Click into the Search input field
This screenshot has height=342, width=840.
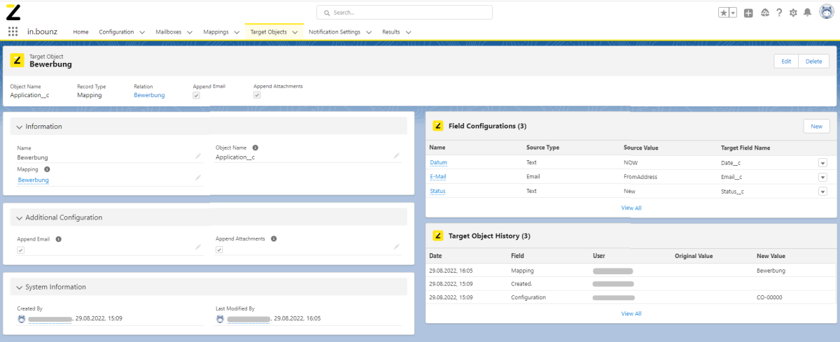pyautogui.click(x=405, y=13)
